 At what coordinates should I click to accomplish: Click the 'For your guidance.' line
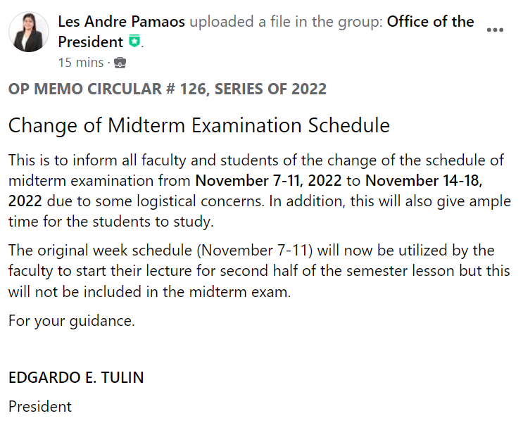coord(71,322)
